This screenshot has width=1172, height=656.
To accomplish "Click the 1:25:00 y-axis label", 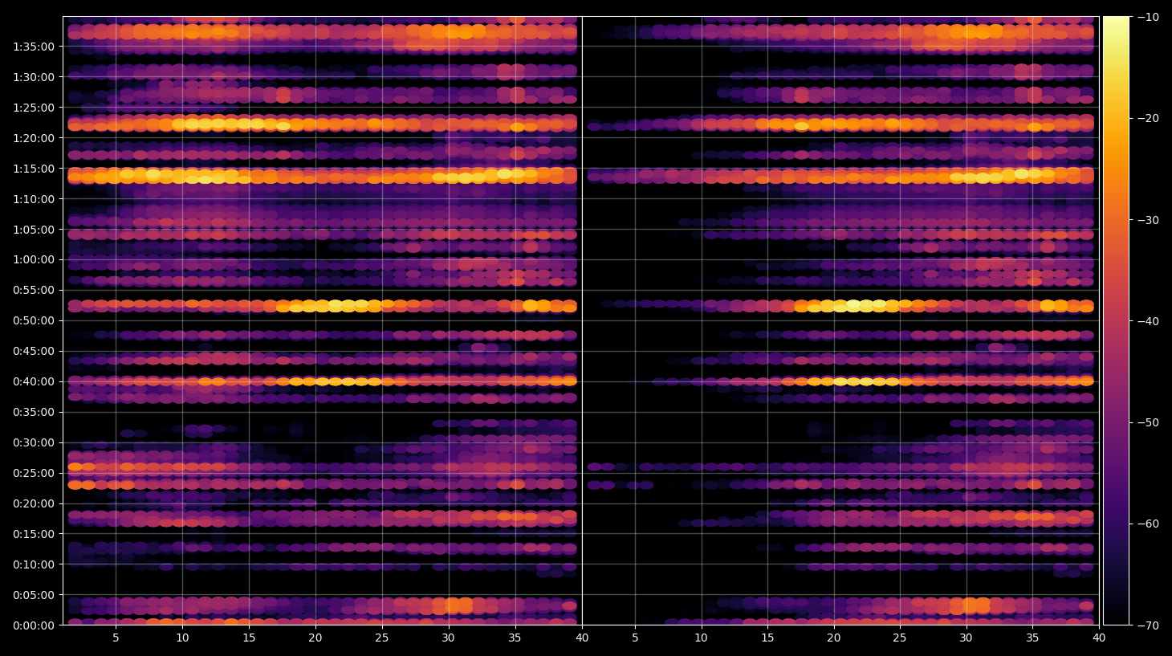I will click(34, 108).
